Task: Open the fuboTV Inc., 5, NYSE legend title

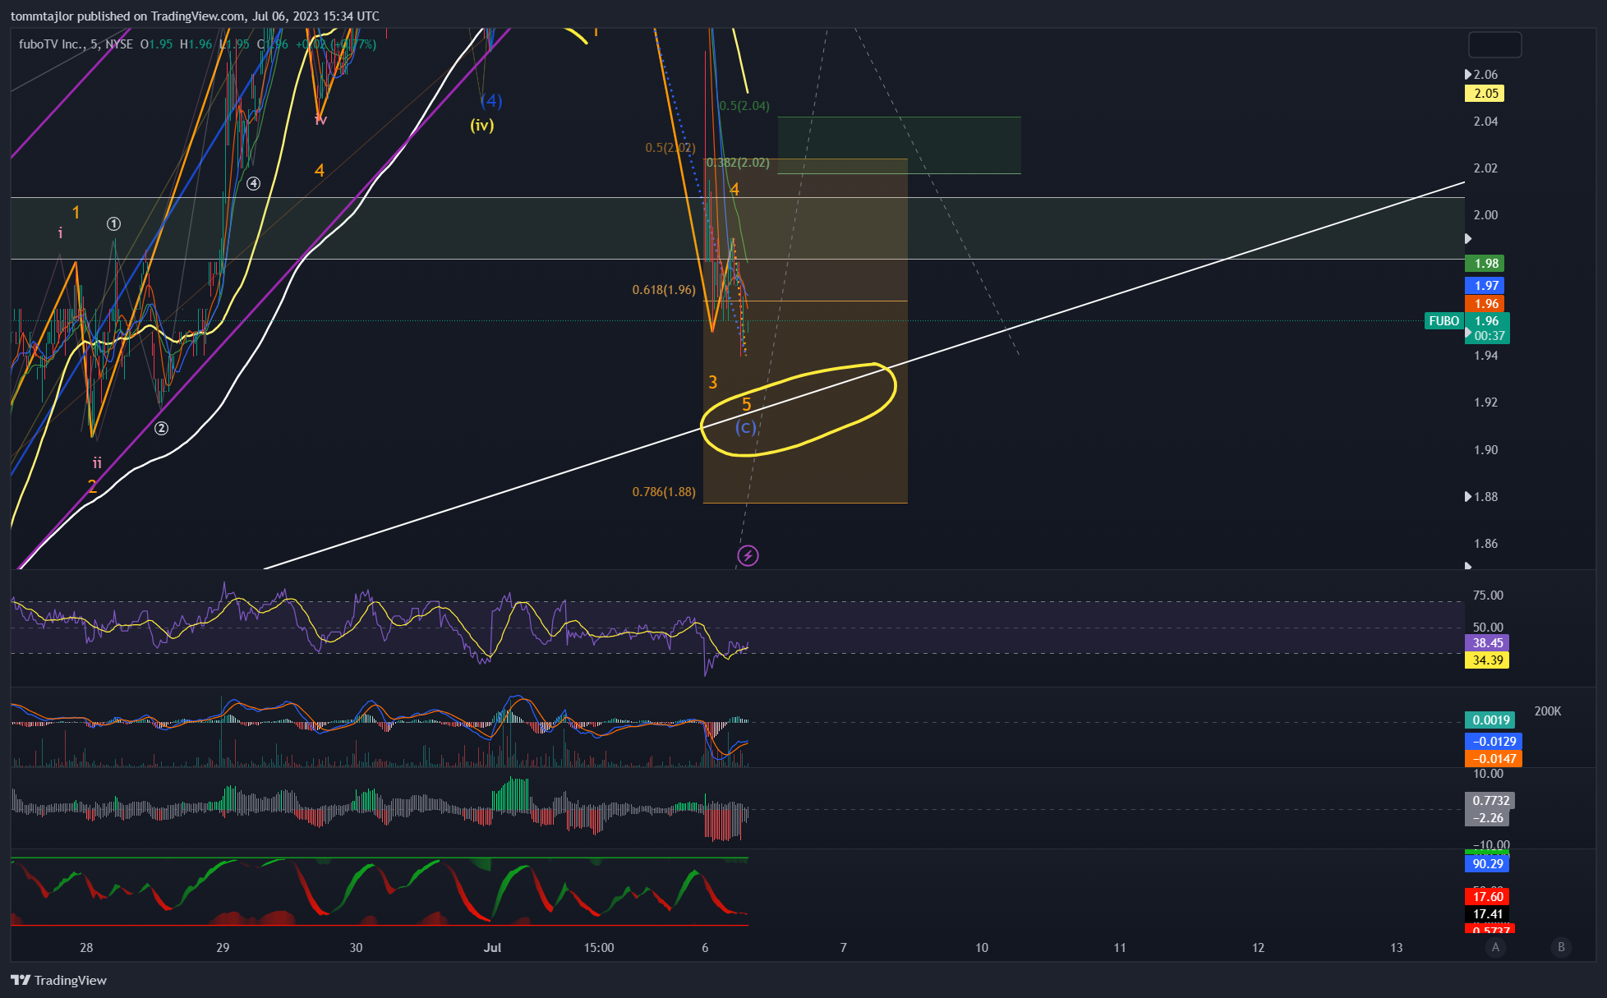Action: (76, 44)
